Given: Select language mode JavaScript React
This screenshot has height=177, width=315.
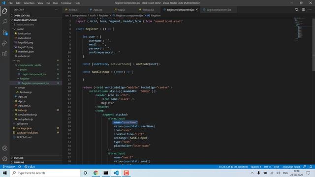Looking at the screenshot, I should pyautogui.click(x=291, y=167).
